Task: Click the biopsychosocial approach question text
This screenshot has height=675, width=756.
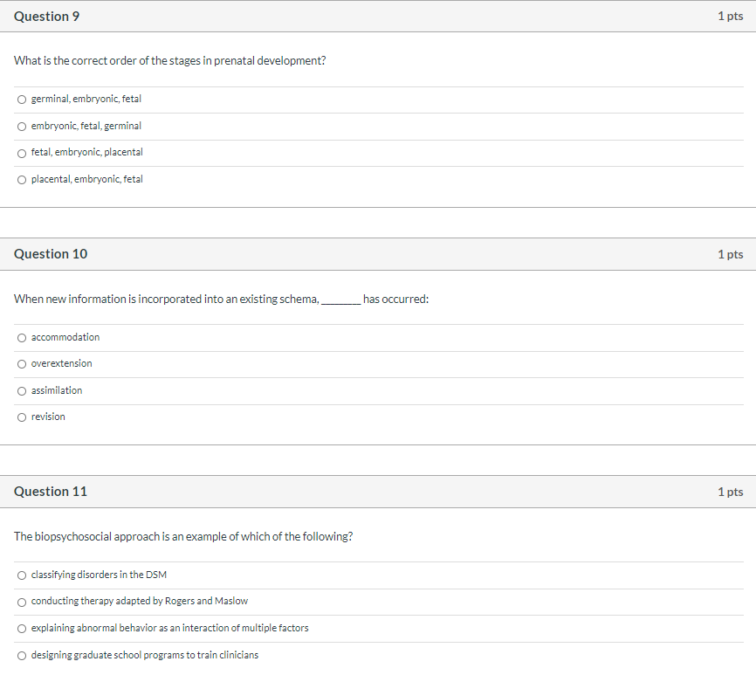Action: 183,537
